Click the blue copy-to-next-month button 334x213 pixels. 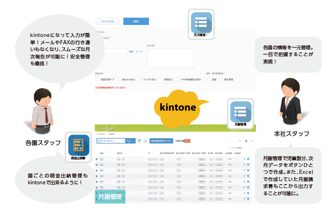[x=161, y=141]
